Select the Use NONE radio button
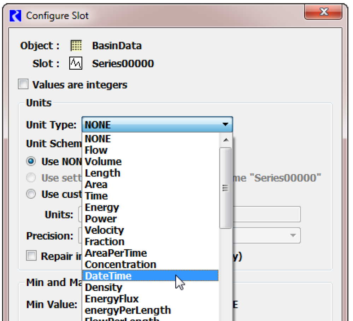 [x=31, y=162]
